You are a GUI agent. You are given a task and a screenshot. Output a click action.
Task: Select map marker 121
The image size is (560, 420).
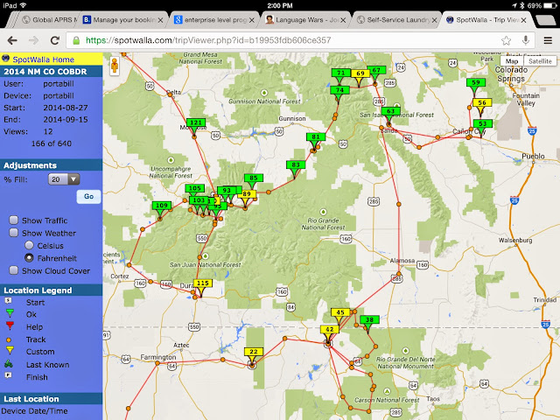coord(196,122)
